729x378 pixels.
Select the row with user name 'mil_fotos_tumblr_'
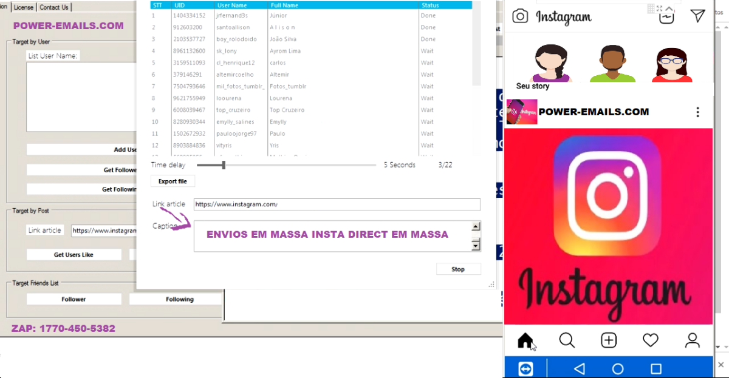coord(312,86)
